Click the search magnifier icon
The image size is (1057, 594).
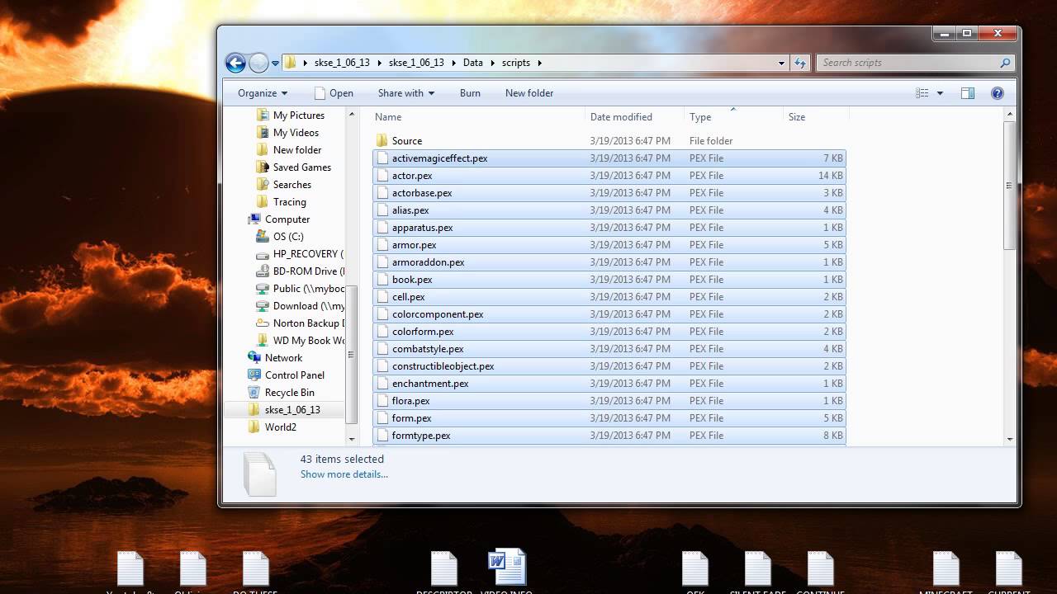pyautogui.click(x=1005, y=63)
